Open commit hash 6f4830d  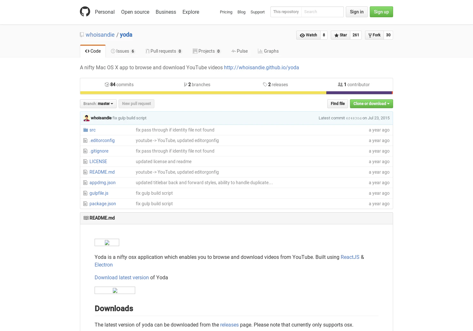353,118
